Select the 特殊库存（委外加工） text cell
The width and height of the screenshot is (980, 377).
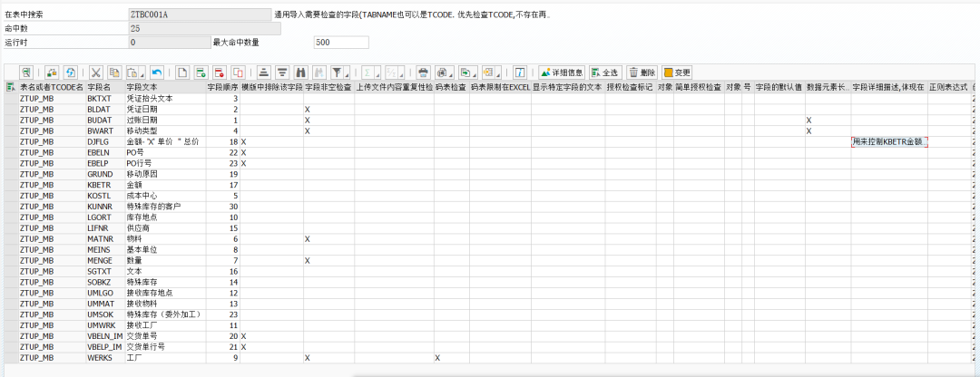click(165, 314)
